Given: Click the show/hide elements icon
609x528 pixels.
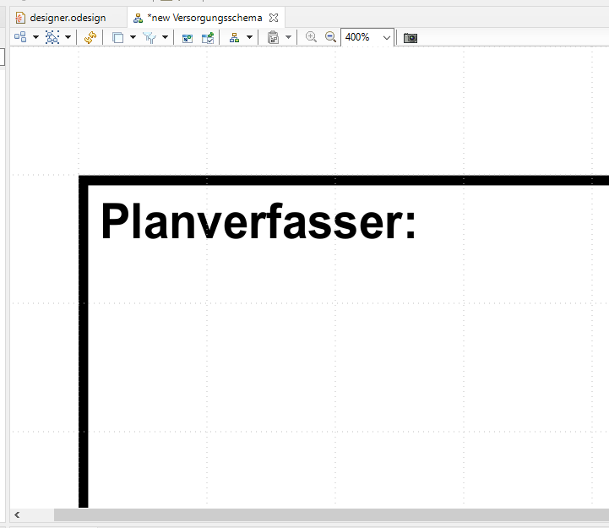Looking at the screenshot, I should pyautogui.click(x=188, y=38).
